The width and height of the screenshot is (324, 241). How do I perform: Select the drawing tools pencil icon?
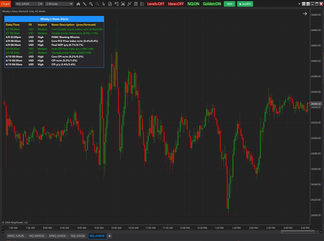coord(84,4)
